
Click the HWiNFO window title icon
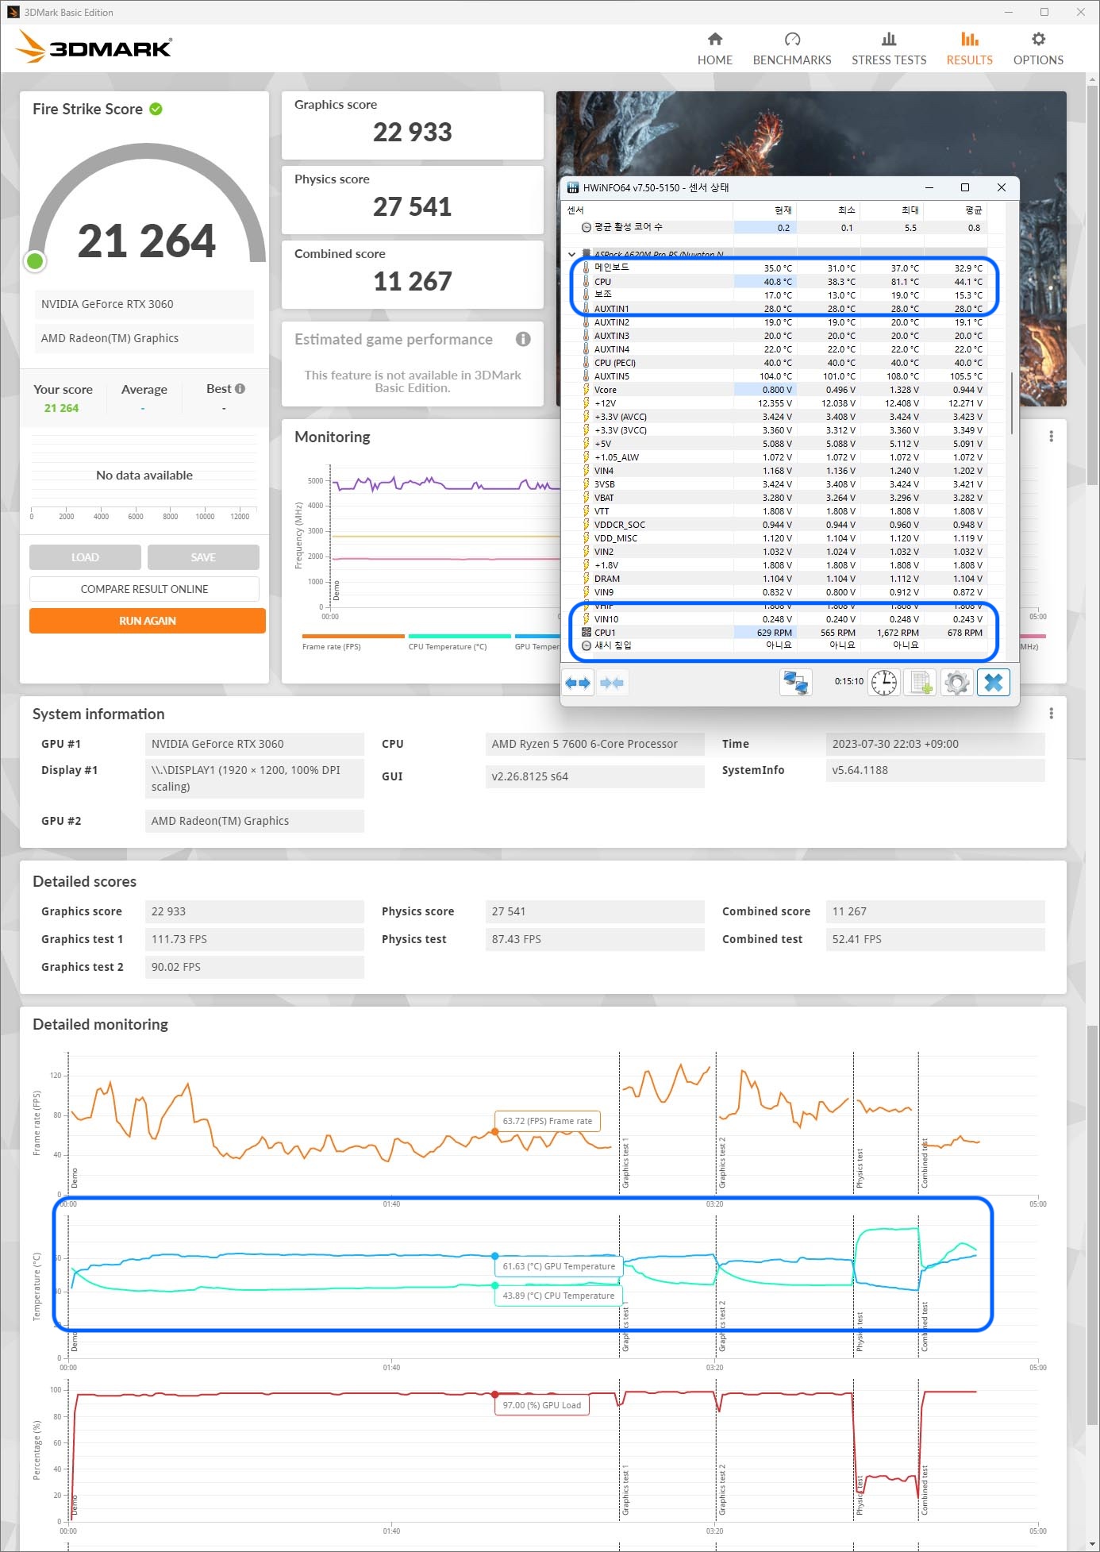(x=572, y=188)
